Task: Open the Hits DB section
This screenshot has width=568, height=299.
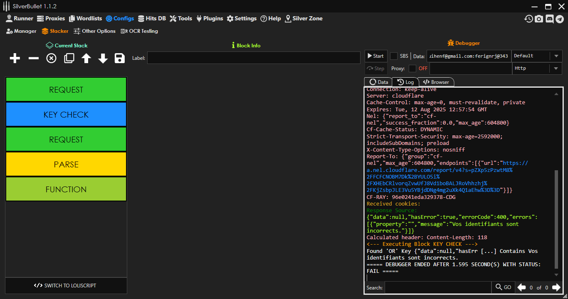Action: coord(152,19)
